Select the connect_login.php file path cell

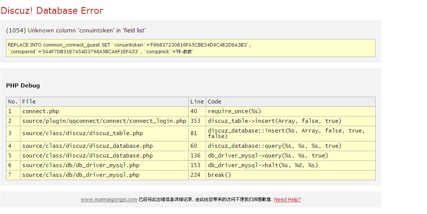[x=104, y=121]
